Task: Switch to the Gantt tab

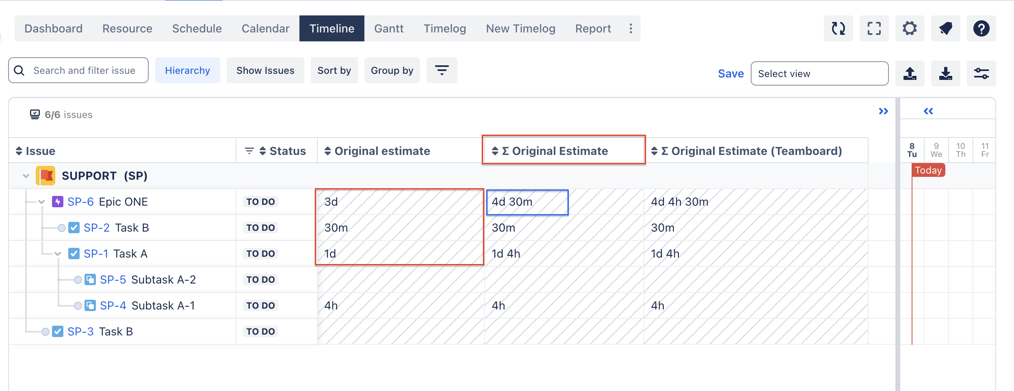Action: point(389,28)
